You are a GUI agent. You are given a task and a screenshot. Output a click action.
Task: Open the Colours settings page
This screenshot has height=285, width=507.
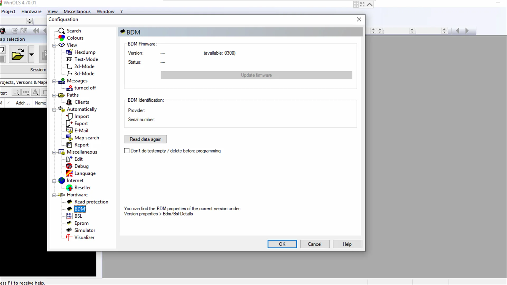coord(75,38)
